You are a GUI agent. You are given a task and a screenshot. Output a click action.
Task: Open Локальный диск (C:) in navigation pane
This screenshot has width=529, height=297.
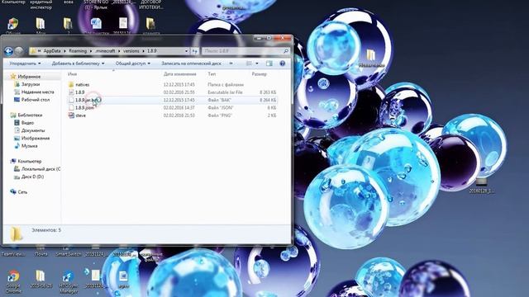tap(41, 169)
